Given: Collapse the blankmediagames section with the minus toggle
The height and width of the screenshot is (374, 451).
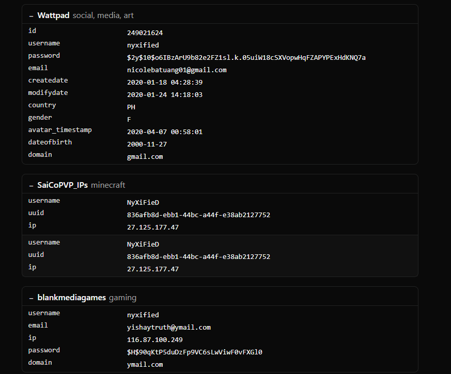Looking at the screenshot, I should (31, 299).
